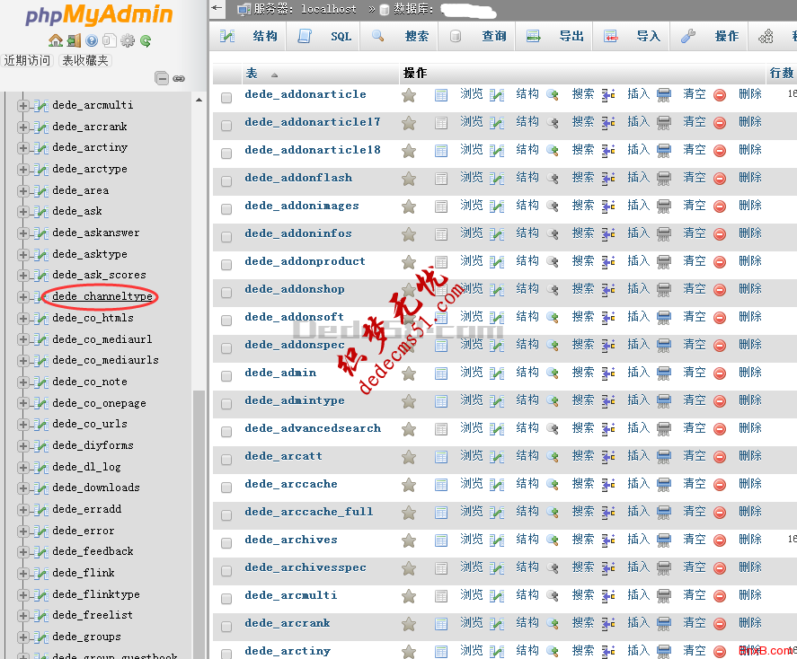The height and width of the screenshot is (659, 797).
Task: Star the dede_arcrank table as favorite
Action: [409, 624]
